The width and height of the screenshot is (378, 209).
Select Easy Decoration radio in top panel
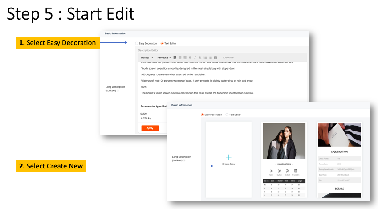click(x=137, y=43)
